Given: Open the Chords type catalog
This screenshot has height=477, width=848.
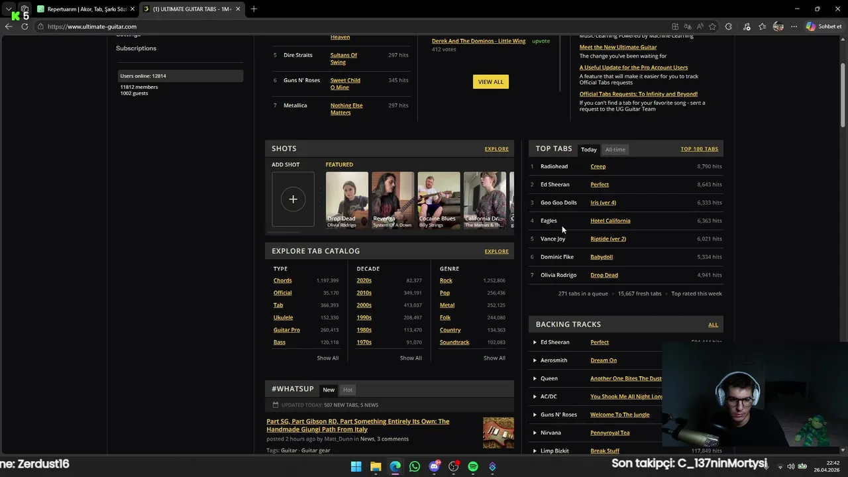Looking at the screenshot, I should tap(282, 280).
